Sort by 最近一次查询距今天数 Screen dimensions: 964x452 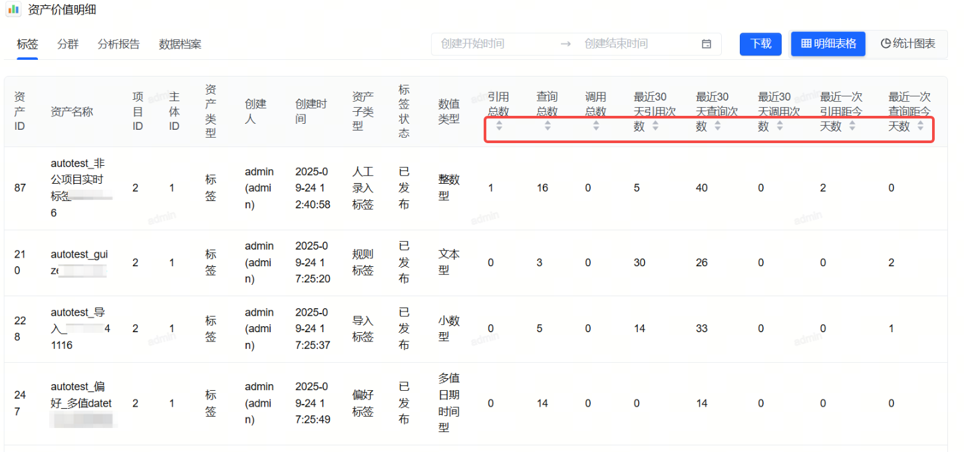click(920, 126)
